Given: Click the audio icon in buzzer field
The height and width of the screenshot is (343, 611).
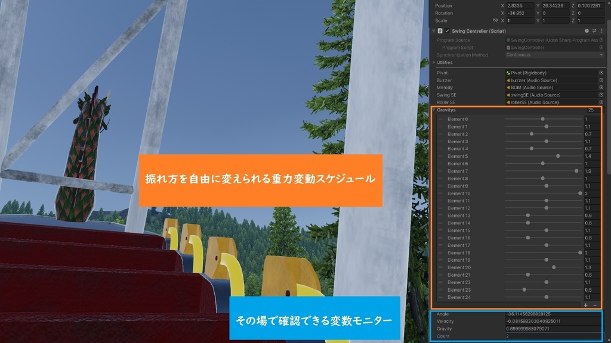Looking at the screenshot, I should click(508, 80).
